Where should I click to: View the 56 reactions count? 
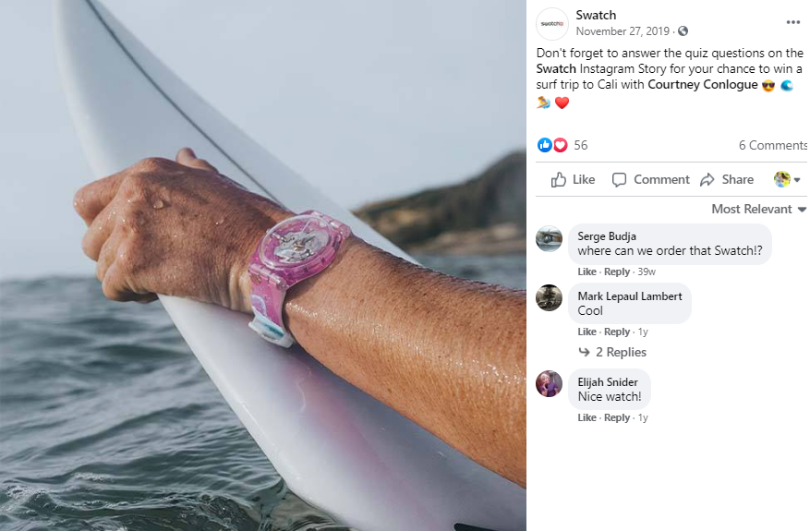[x=581, y=145]
